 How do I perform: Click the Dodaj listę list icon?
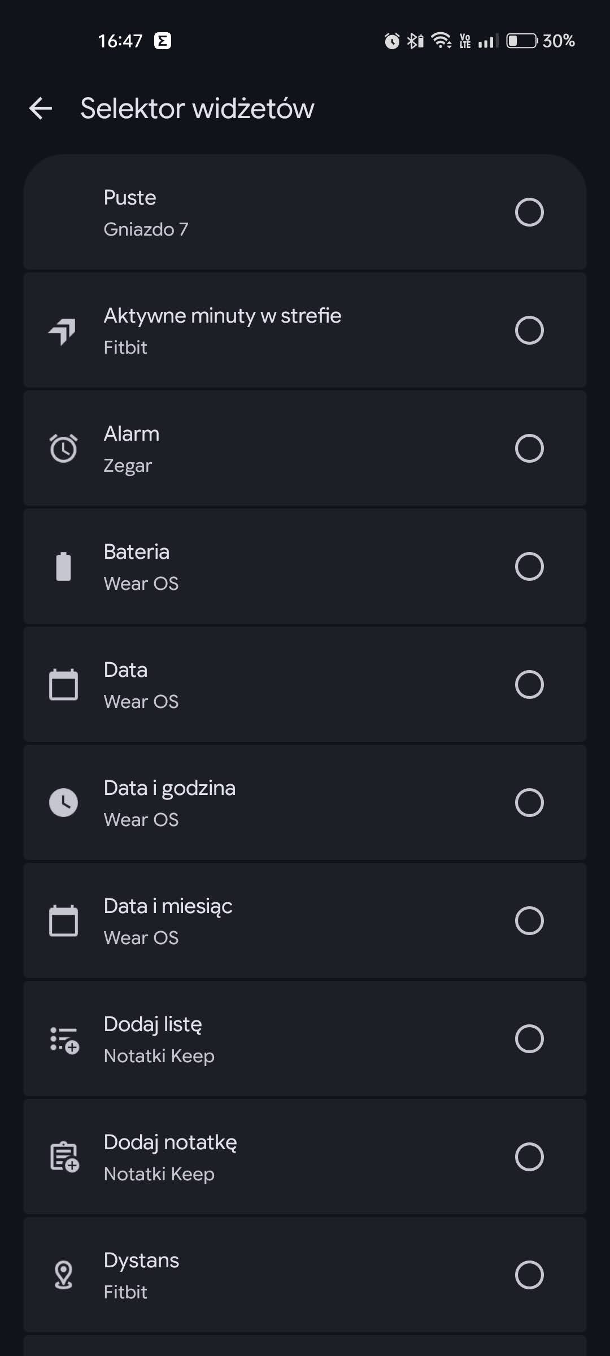pyautogui.click(x=64, y=1040)
